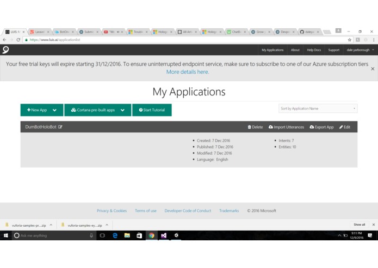Go to My Applications in the nav
This screenshot has width=378, height=268.
272,50
